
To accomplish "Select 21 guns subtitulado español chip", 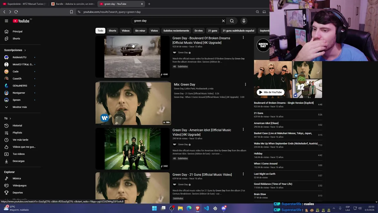I will point(238,30).
